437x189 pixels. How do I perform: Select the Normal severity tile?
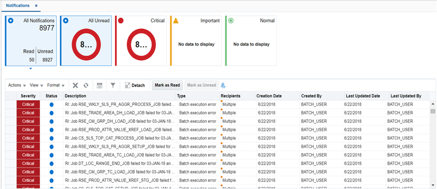251,41
